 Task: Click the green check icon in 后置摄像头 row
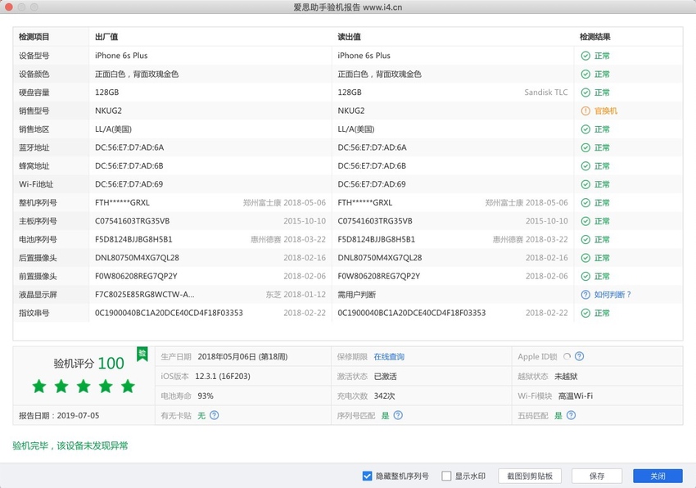click(x=585, y=258)
